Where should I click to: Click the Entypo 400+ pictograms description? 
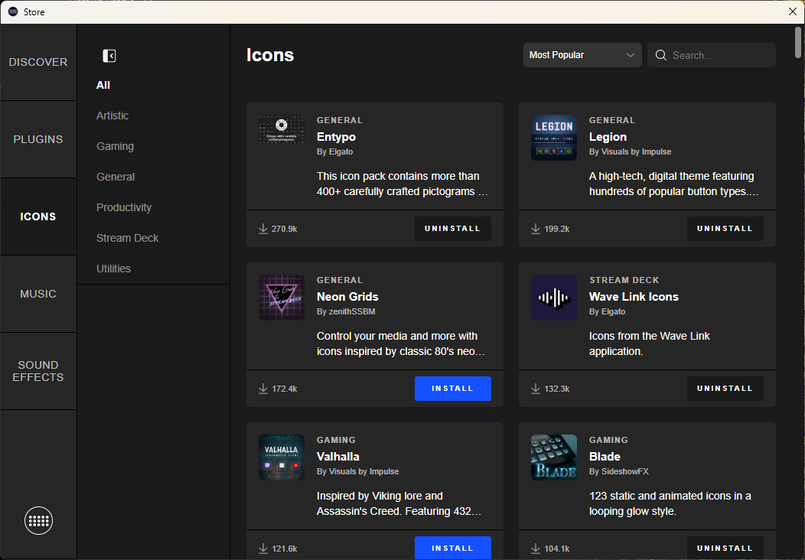click(402, 184)
